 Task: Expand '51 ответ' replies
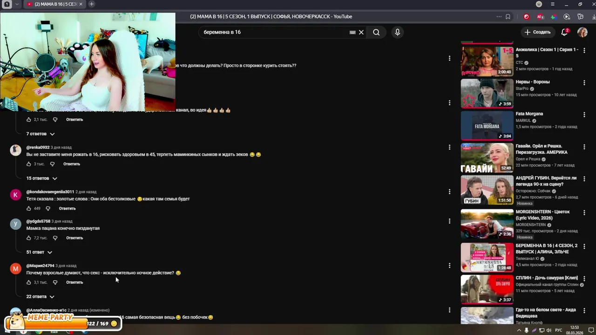coord(39,252)
